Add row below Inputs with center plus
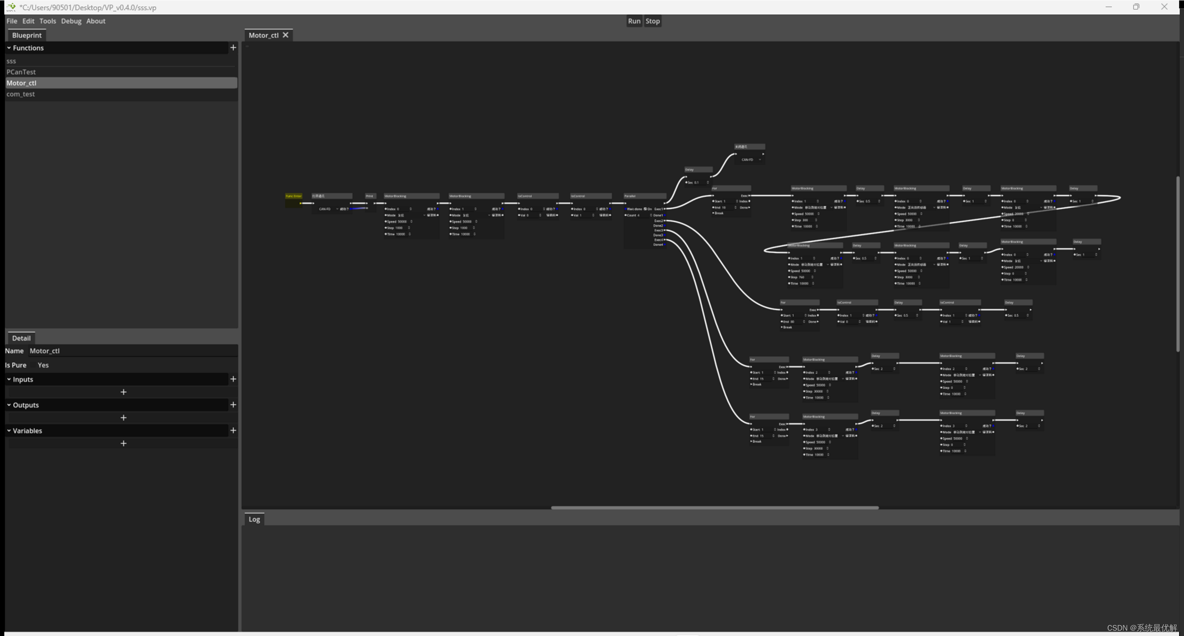Image resolution: width=1184 pixels, height=636 pixels. point(123,392)
